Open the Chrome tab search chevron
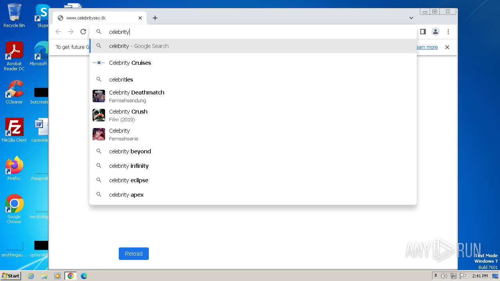The height and width of the screenshot is (281, 500). [x=411, y=18]
